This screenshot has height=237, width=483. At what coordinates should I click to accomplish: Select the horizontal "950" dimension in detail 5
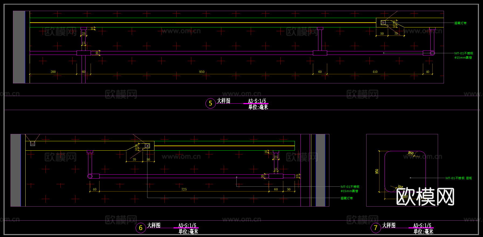click(x=202, y=72)
